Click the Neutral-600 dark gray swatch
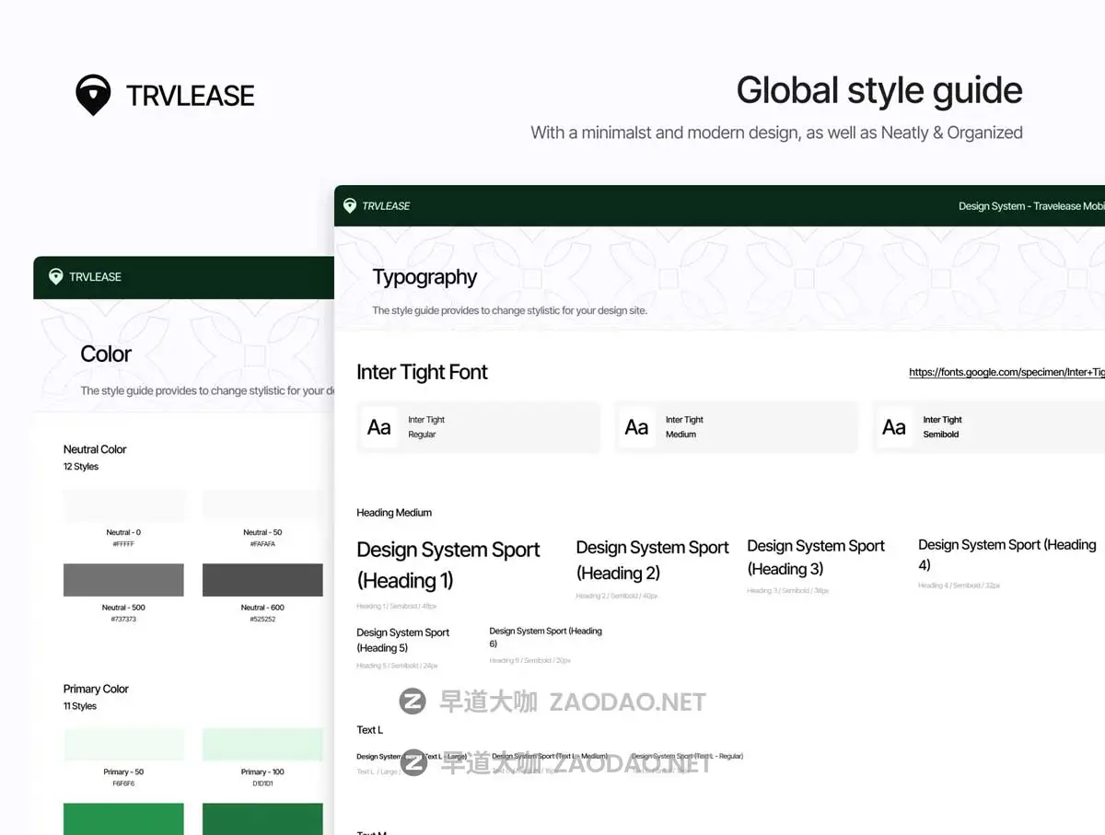This screenshot has height=835, width=1105. pyautogui.click(x=262, y=580)
